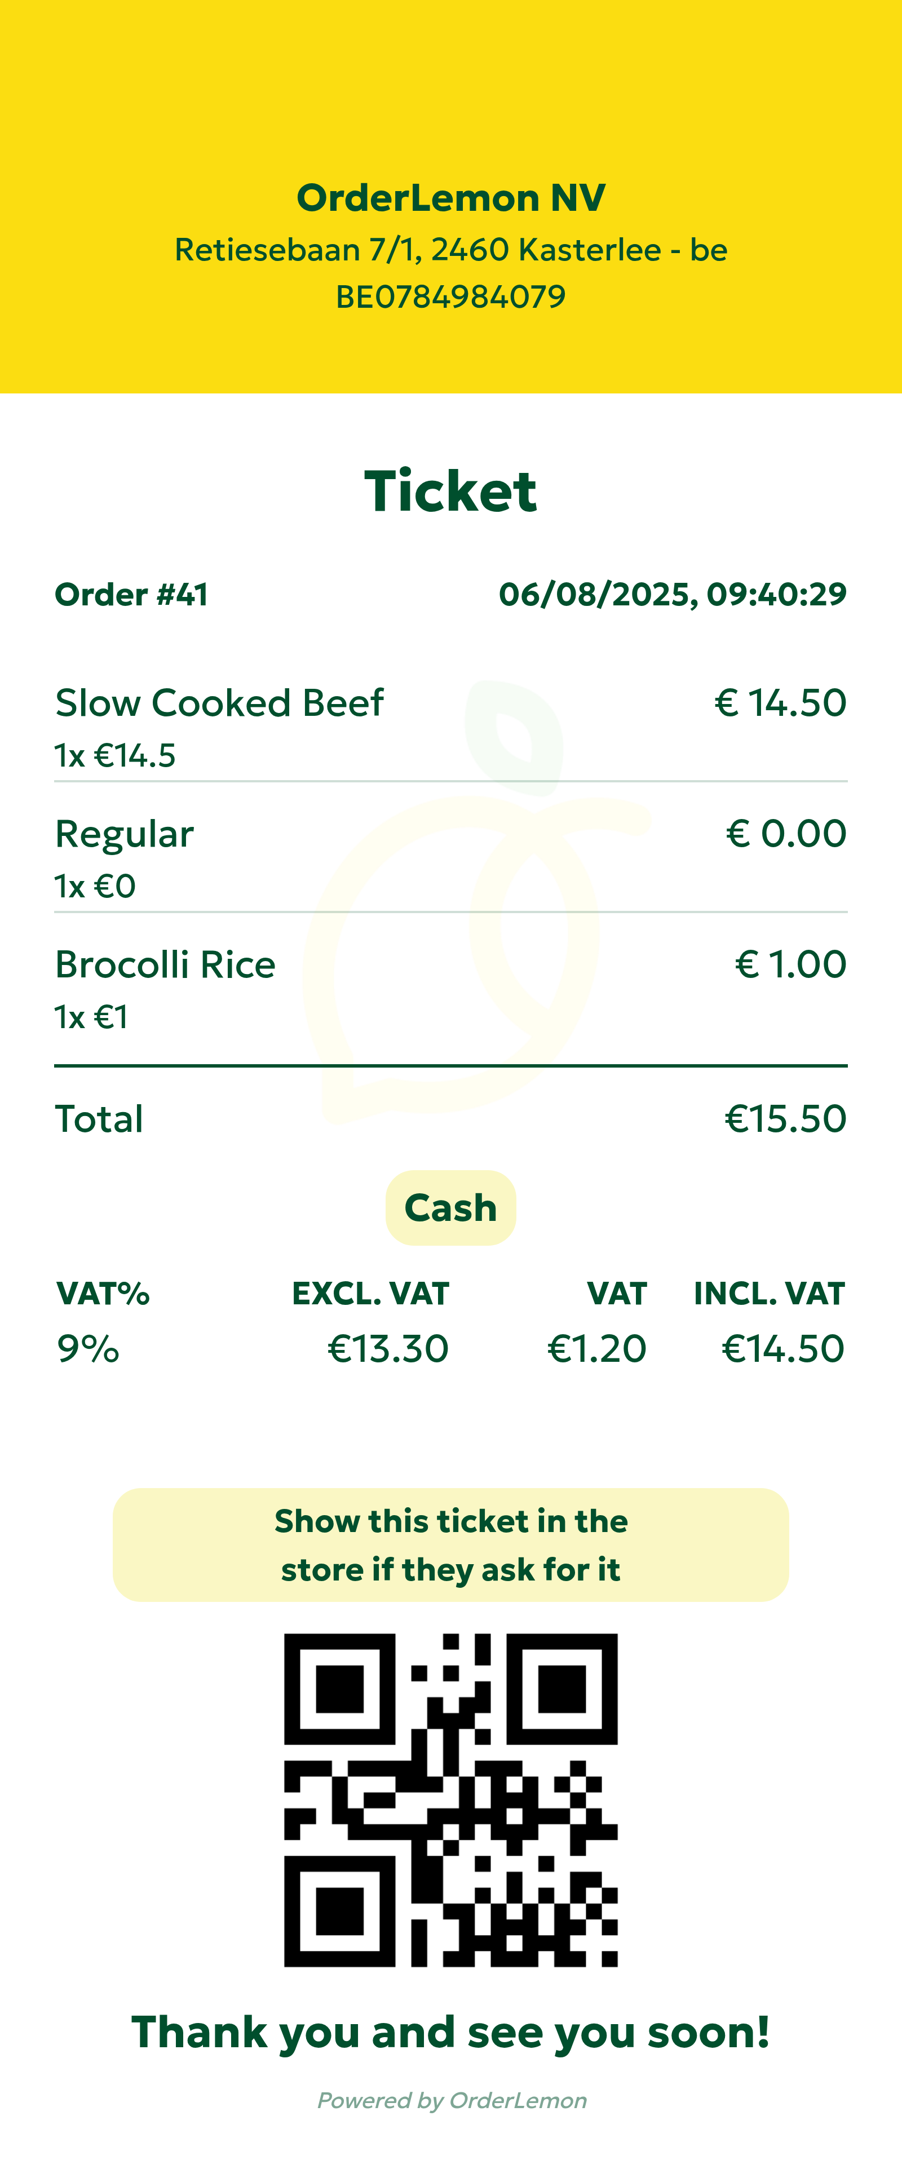Click the OrderLemon NV company name
This screenshot has width=902, height=2178.
point(450,198)
